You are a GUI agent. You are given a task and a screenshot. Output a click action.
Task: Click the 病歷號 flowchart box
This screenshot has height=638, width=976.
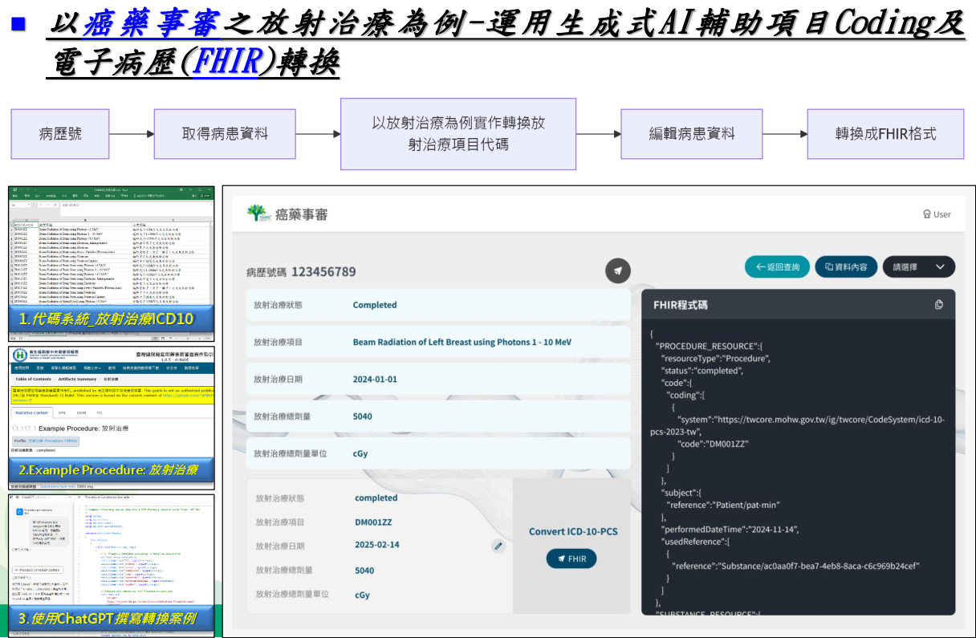(x=60, y=134)
